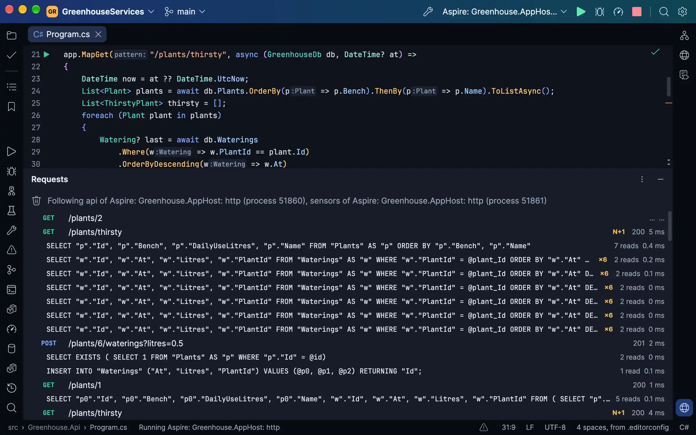Open the main branch dropdown

click(185, 12)
